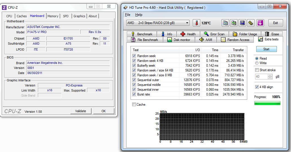This screenshot has width=291, height=152.
Task: Enable the Short stroke checkbox
Action: (x=257, y=70)
